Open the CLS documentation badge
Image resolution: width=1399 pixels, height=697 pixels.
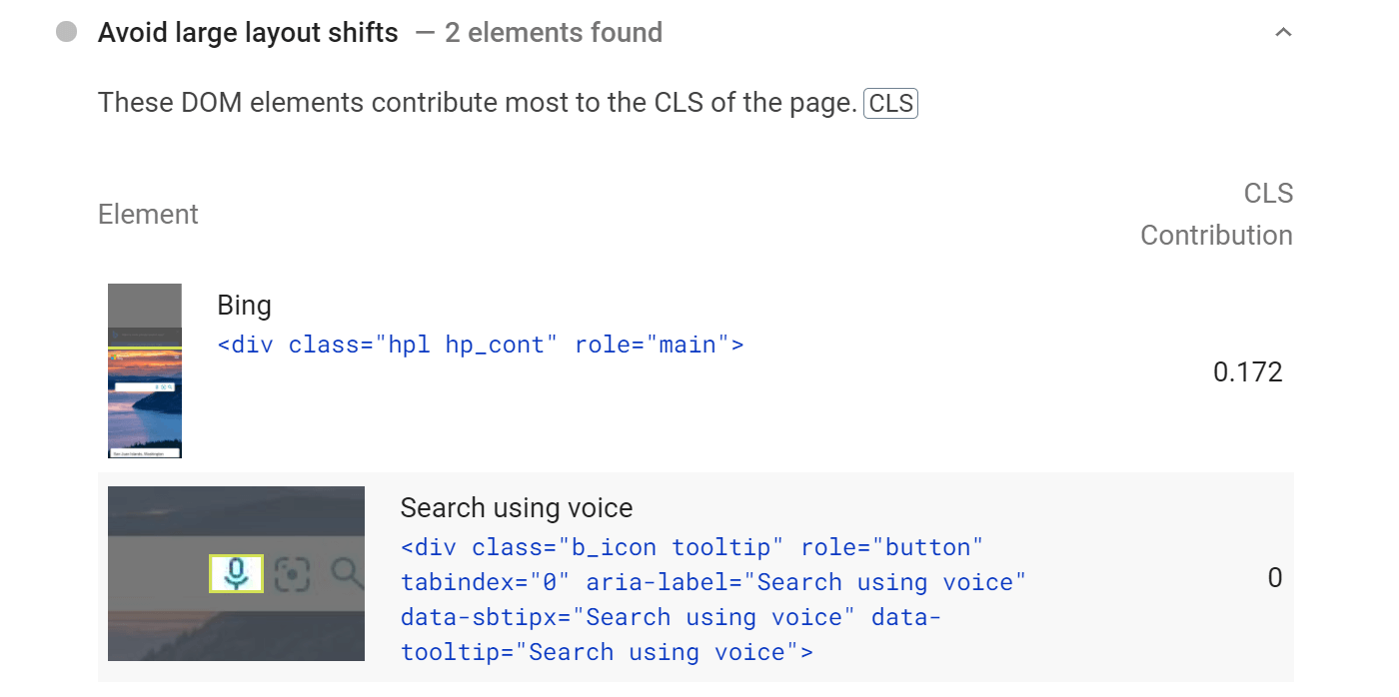tap(890, 103)
